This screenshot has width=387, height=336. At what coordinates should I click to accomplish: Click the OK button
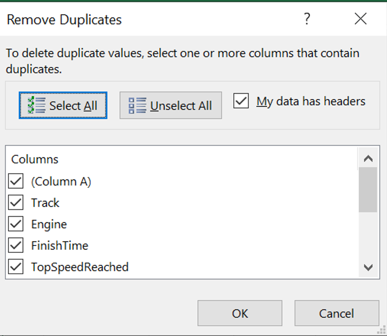[x=240, y=313]
